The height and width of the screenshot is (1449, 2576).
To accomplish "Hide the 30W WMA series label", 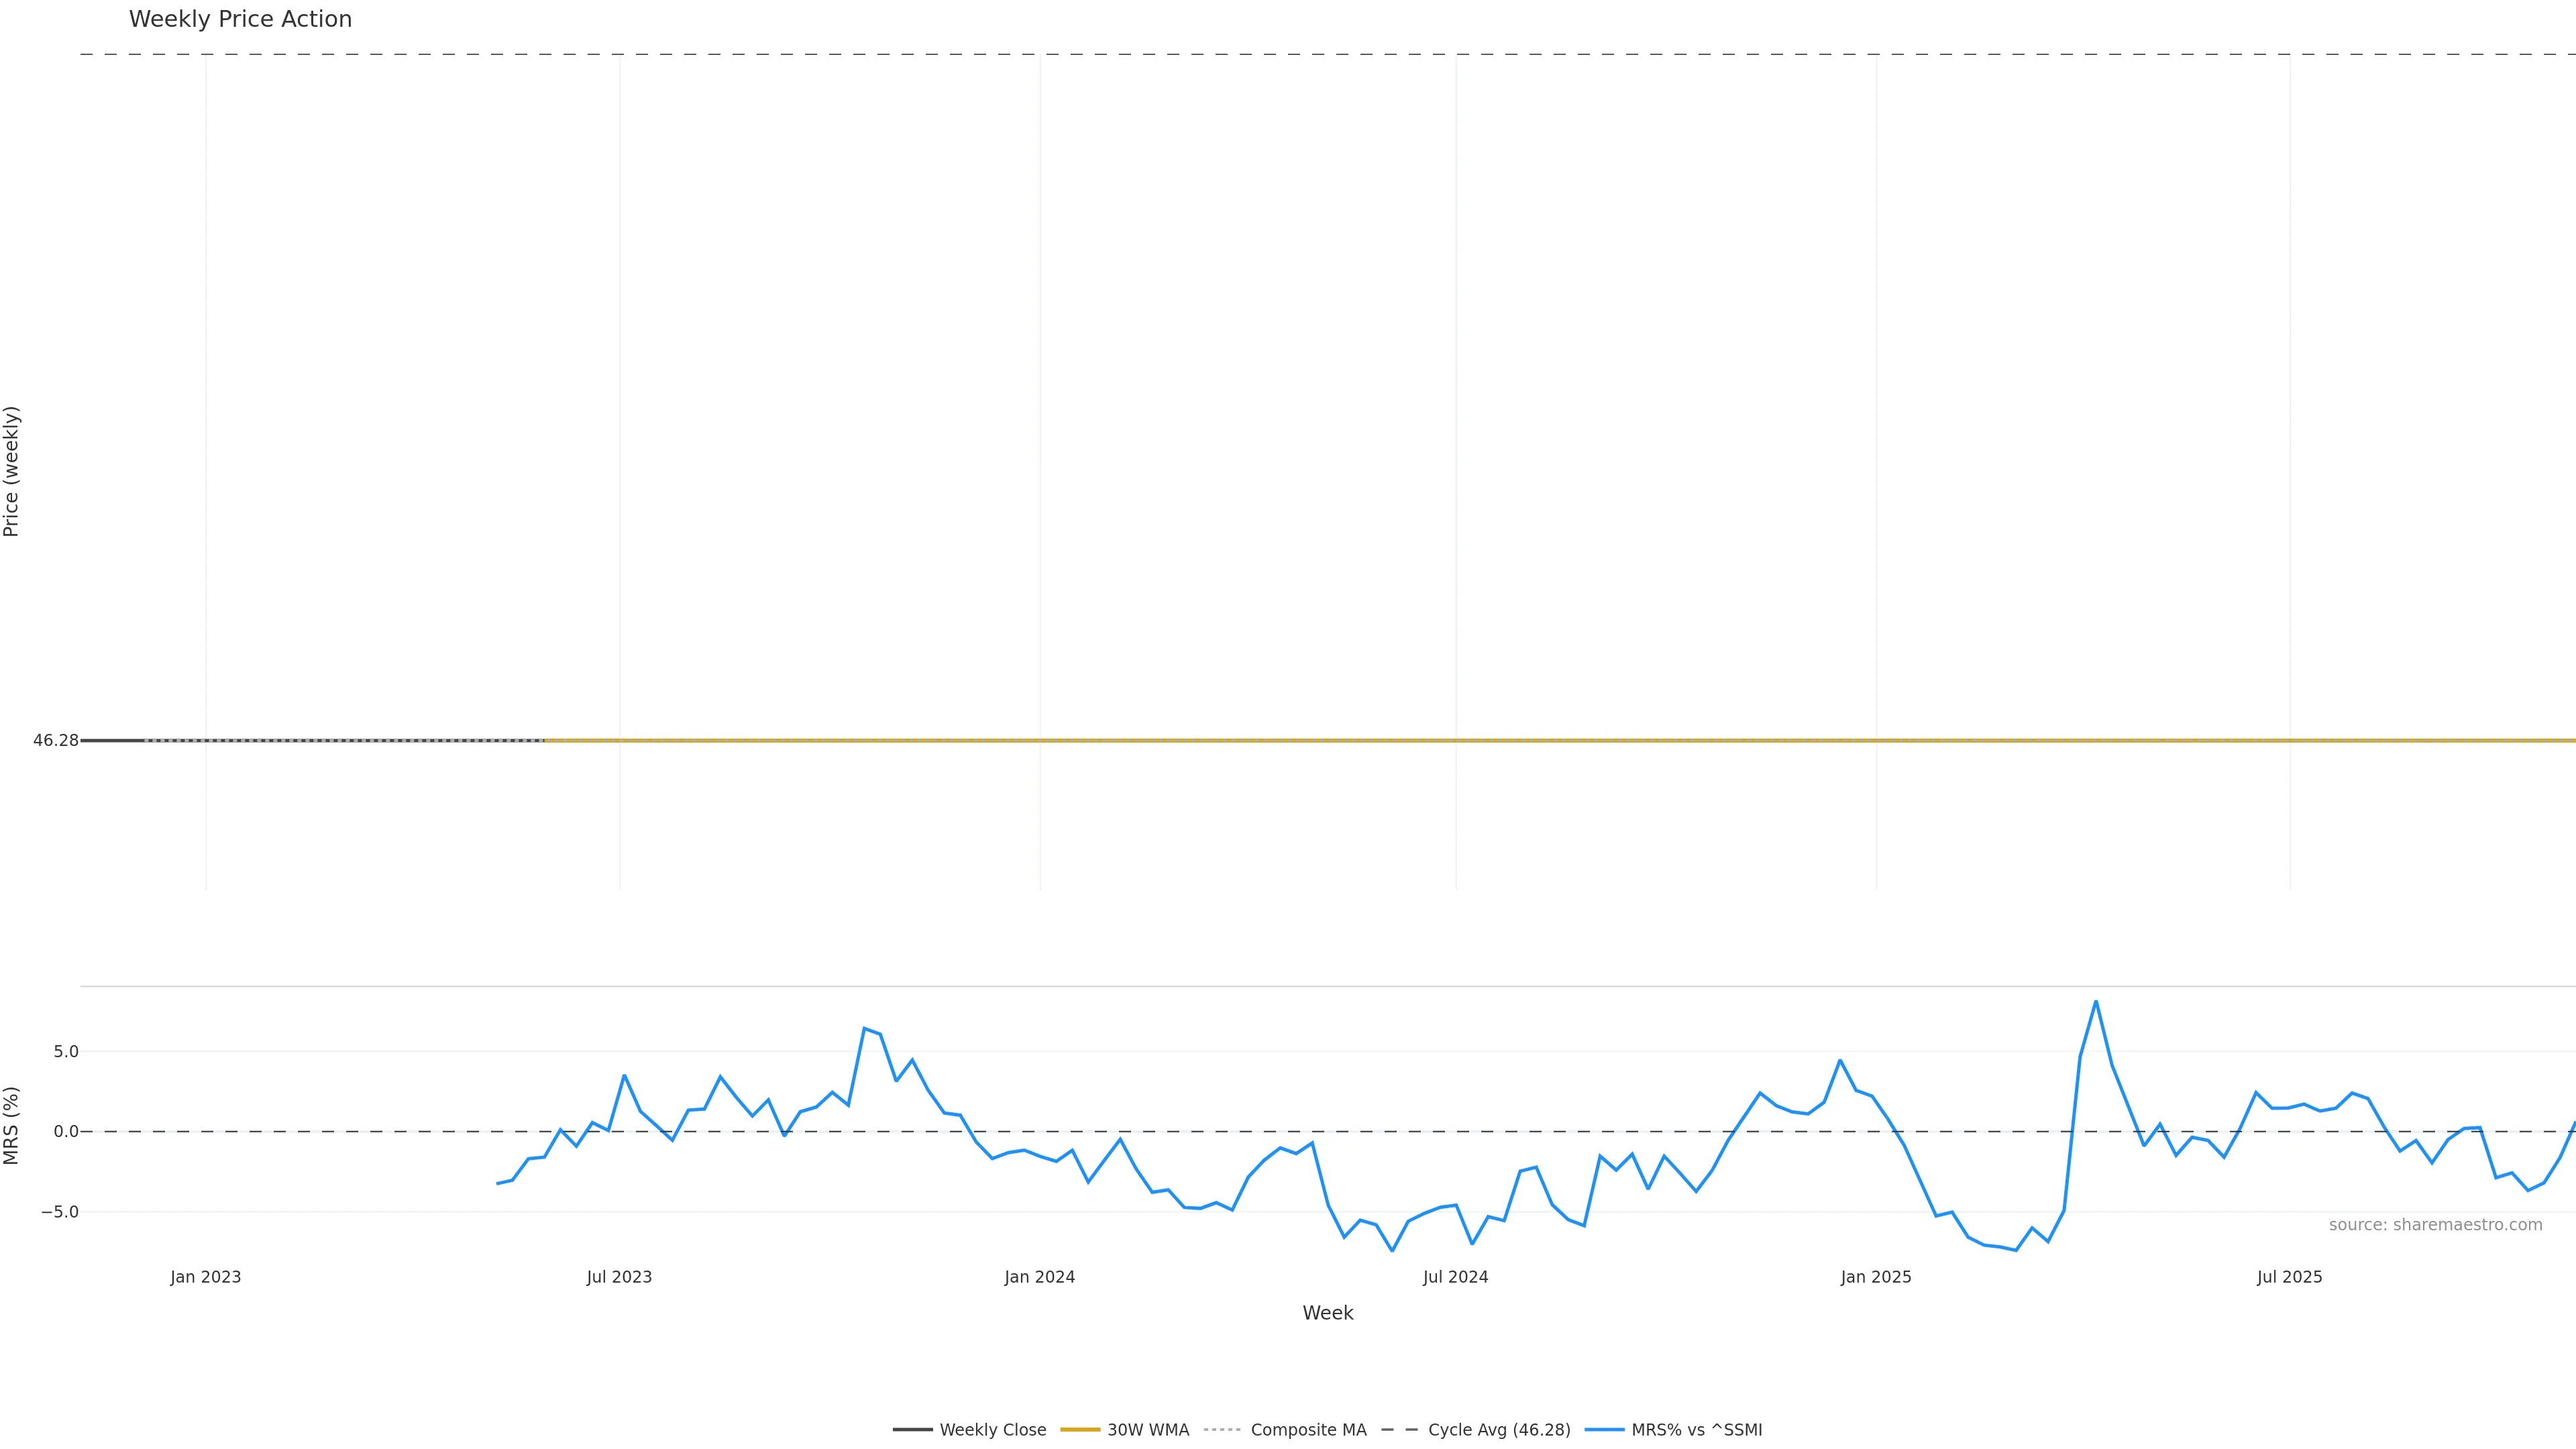I will coord(1147,1430).
